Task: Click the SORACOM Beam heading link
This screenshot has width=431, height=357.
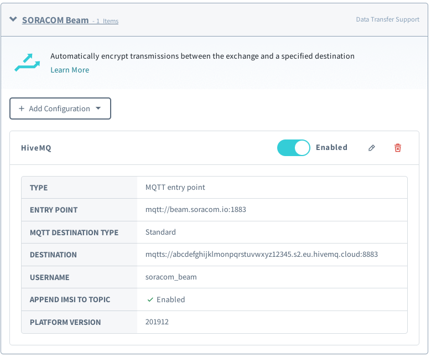Action: 55,20
